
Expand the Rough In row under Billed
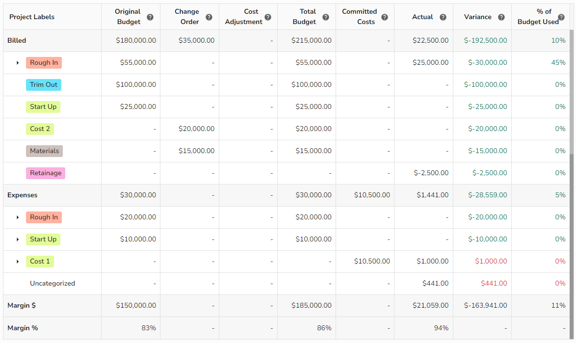click(x=18, y=62)
